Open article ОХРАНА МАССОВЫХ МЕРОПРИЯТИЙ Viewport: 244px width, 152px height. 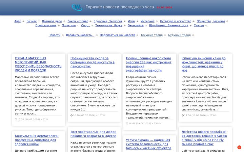click(38, 64)
